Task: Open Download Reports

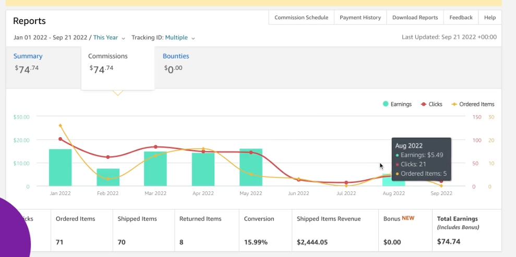Action: coord(415,17)
